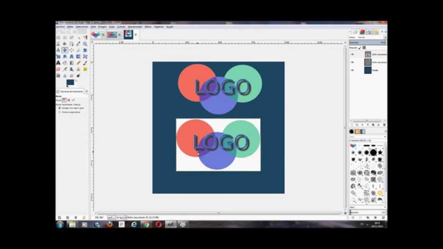Select the Select by Color tool

click(85, 37)
